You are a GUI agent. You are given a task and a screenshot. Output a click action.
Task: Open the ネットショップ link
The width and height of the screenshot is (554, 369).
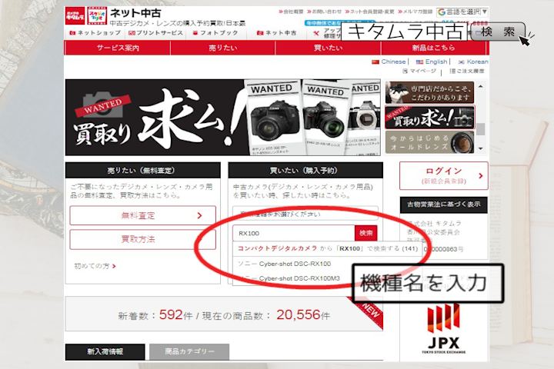point(95,33)
